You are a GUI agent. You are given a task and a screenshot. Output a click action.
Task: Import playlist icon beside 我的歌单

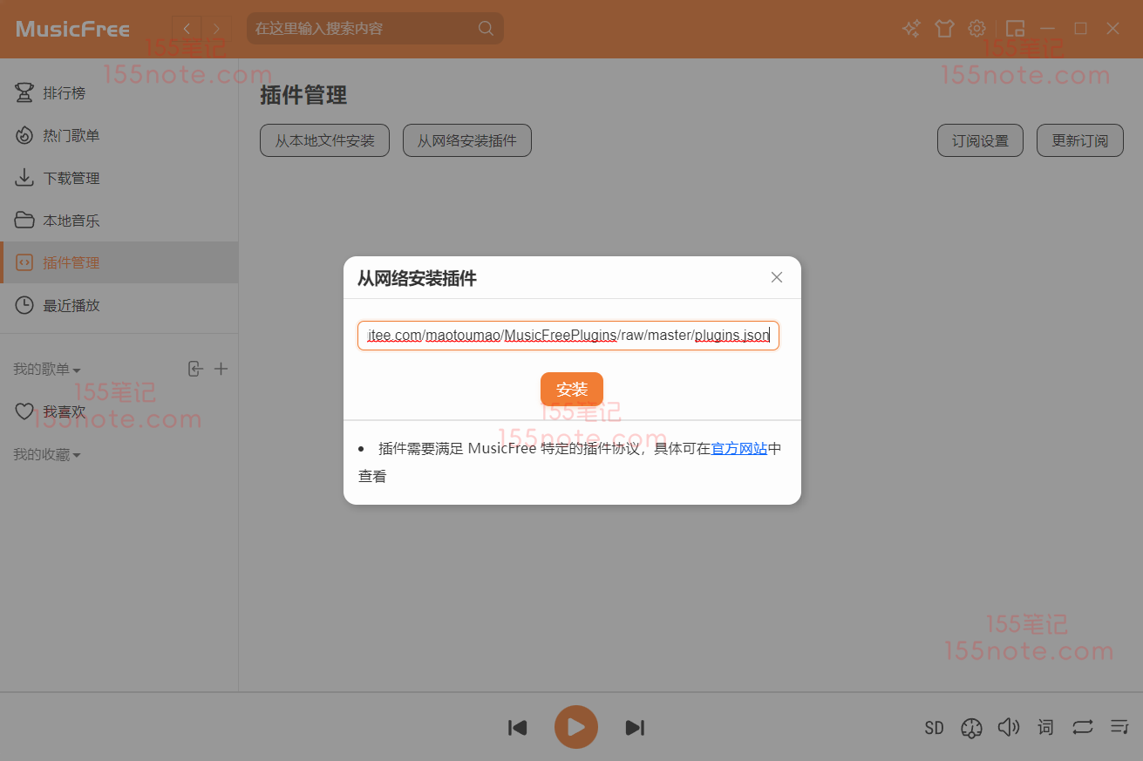tap(195, 370)
